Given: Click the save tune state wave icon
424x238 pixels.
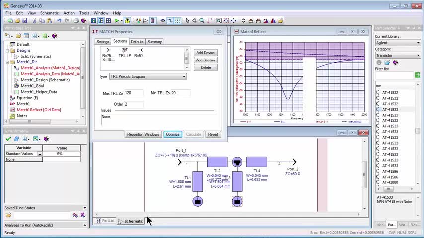Looking at the screenshot, I should point(75,215).
